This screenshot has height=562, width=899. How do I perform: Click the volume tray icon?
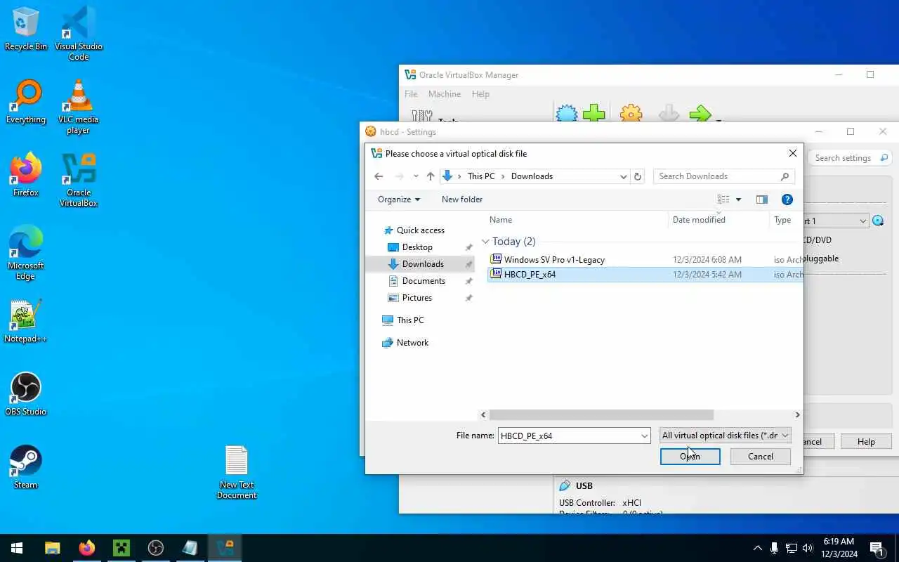point(808,548)
